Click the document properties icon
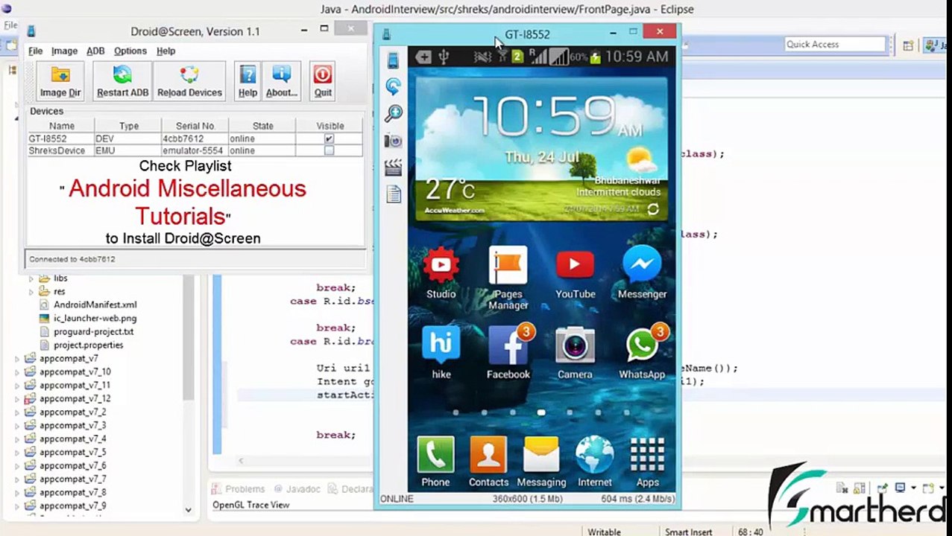The image size is (952, 536). 394,194
